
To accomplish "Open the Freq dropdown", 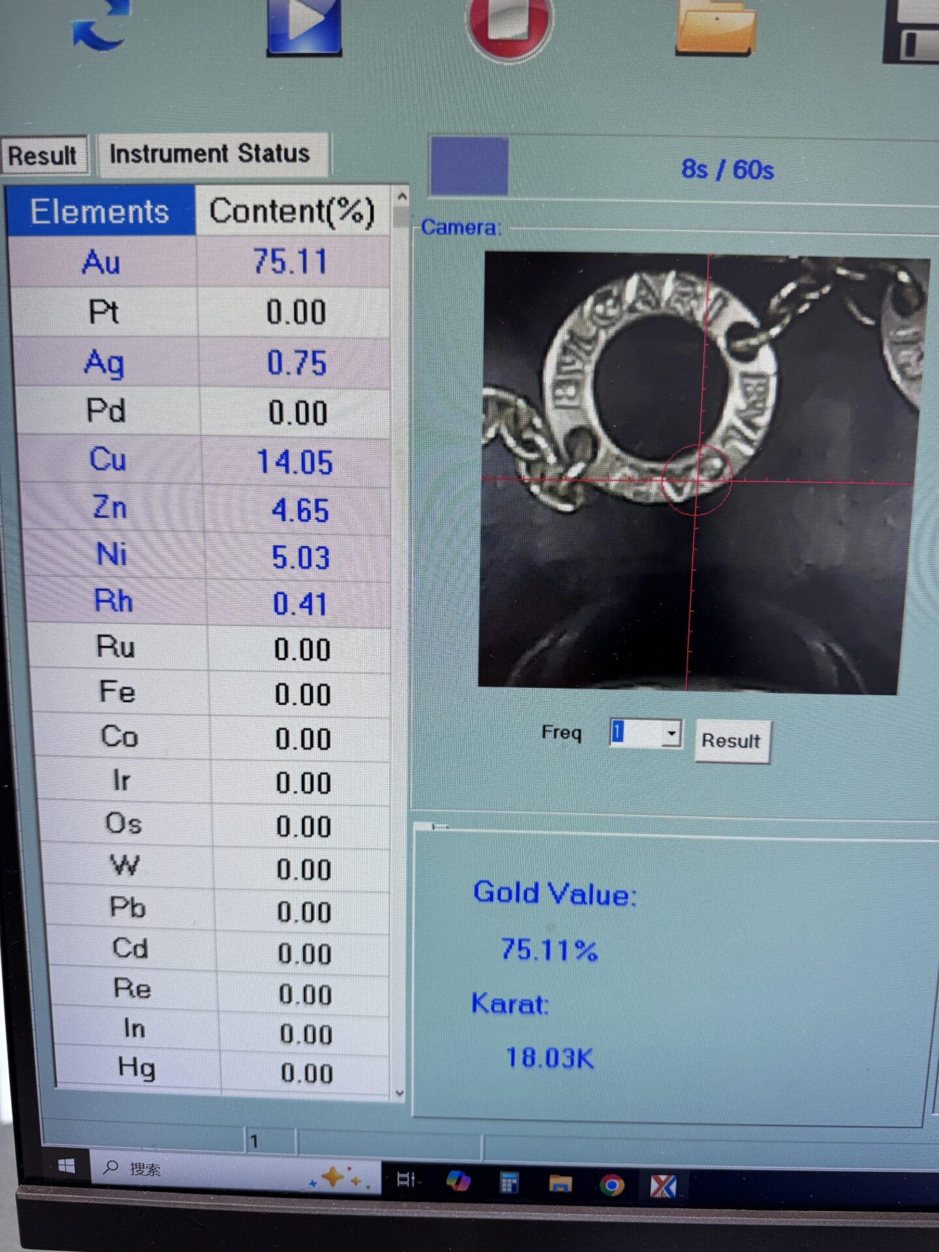I will click(x=672, y=734).
